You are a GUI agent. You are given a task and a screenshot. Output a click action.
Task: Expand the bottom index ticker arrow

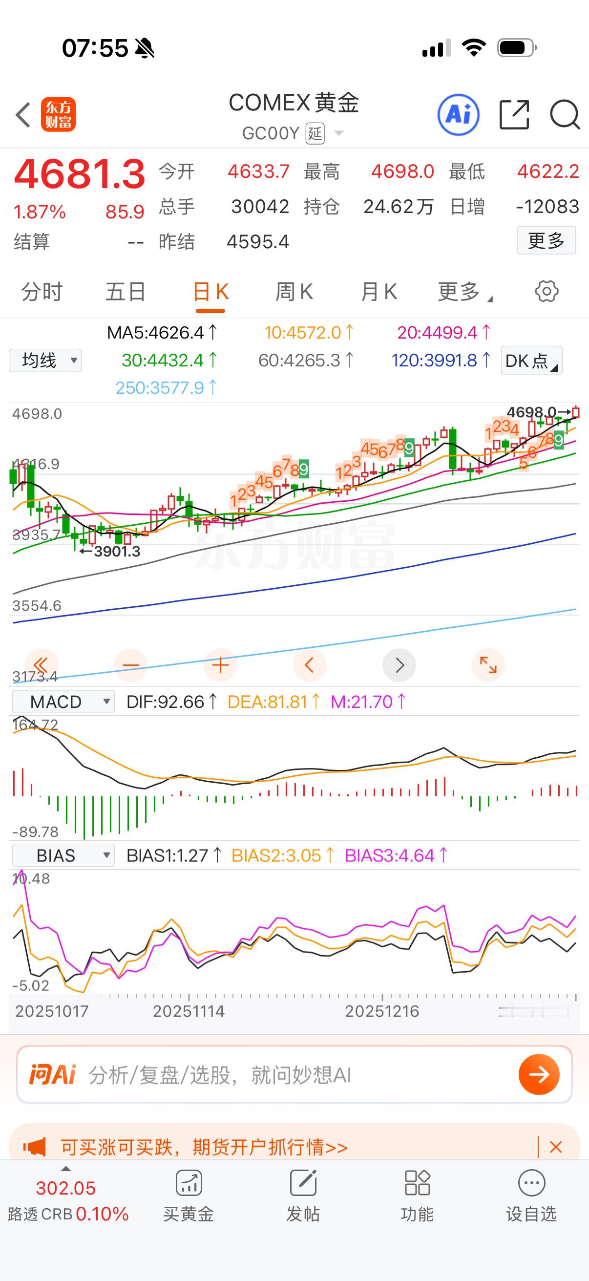point(65,1169)
